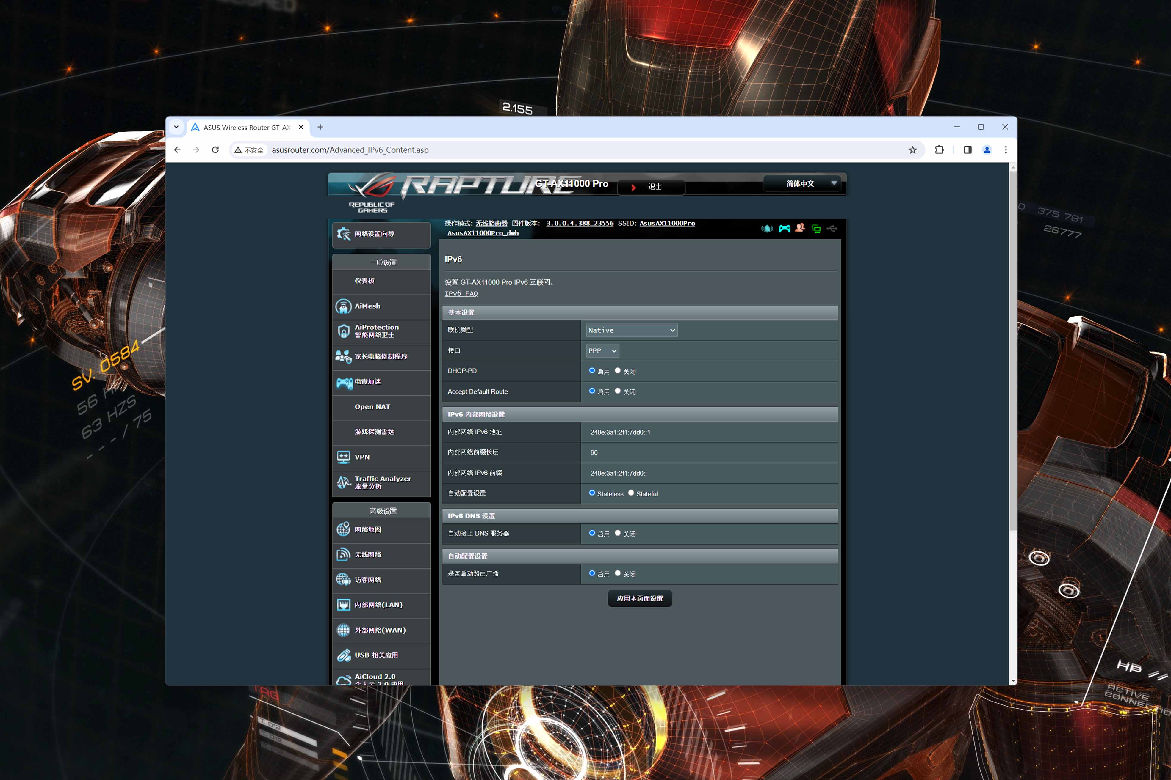The width and height of the screenshot is (1171, 780).
Task: Click firmware version 3.0.0.4.388_23556 link
Action: click(580, 223)
